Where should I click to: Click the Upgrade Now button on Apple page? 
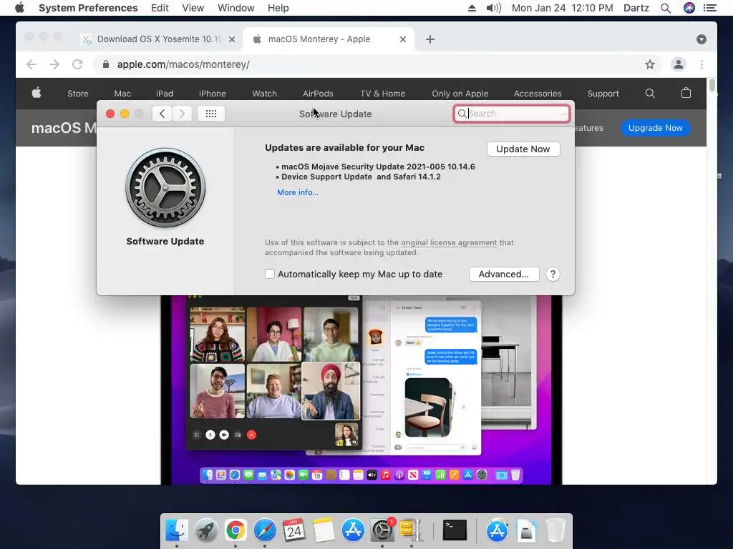point(656,128)
